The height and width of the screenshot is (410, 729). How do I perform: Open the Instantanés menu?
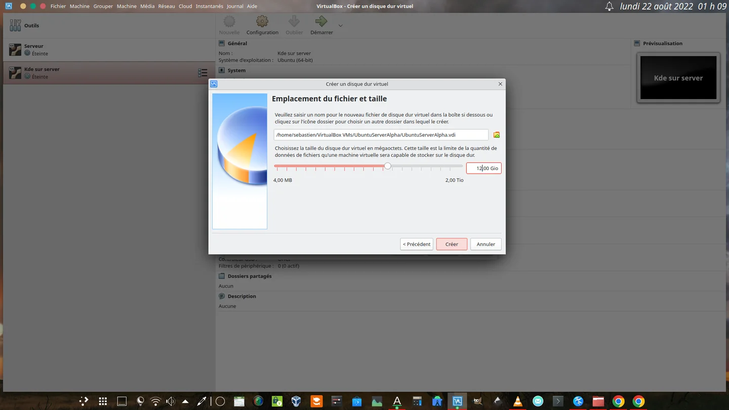(x=210, y=6)
